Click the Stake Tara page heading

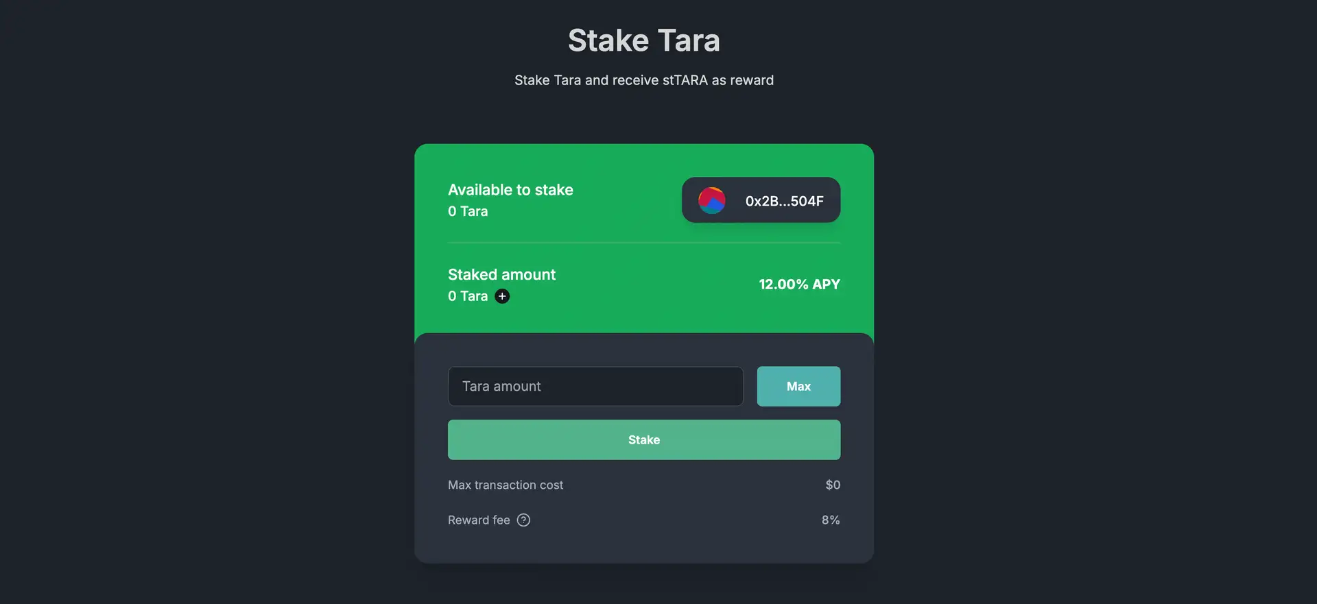[x=643, y=40]
